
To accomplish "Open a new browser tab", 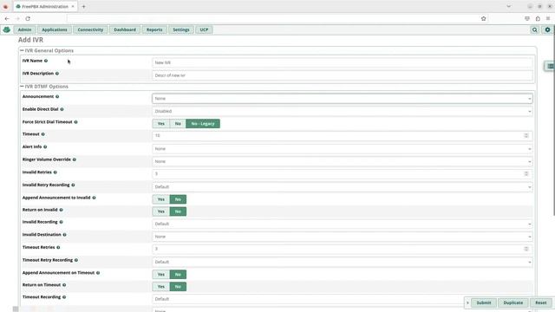I will click(x=83, y=6).
